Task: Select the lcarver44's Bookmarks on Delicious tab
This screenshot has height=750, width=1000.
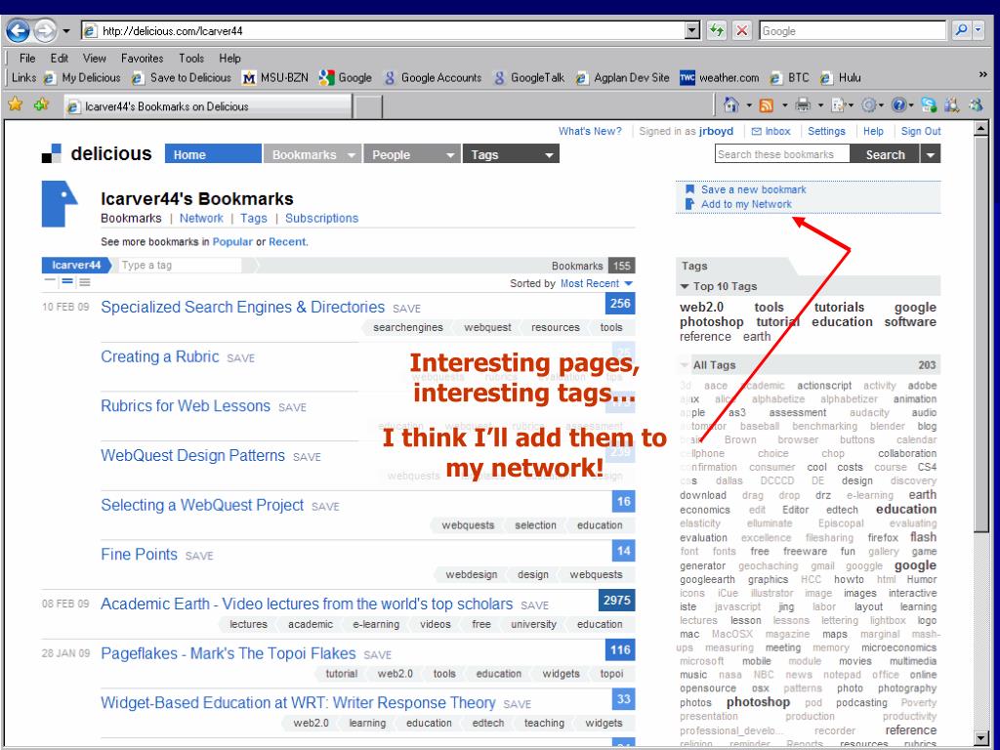Action: [207, 106]
